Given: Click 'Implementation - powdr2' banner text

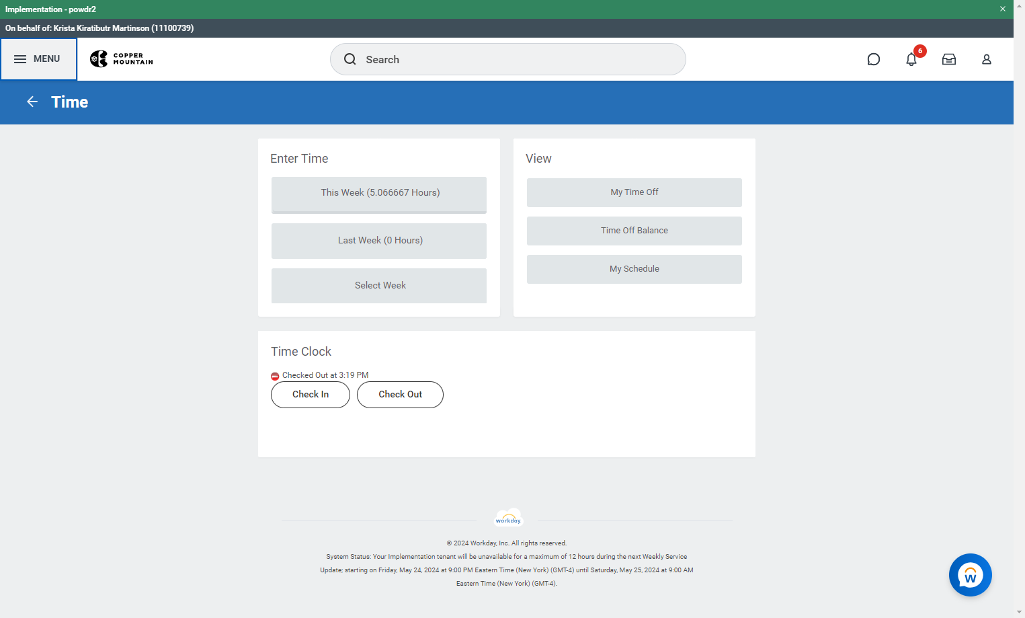Looking at the screenshot, I should click(50, 9).
